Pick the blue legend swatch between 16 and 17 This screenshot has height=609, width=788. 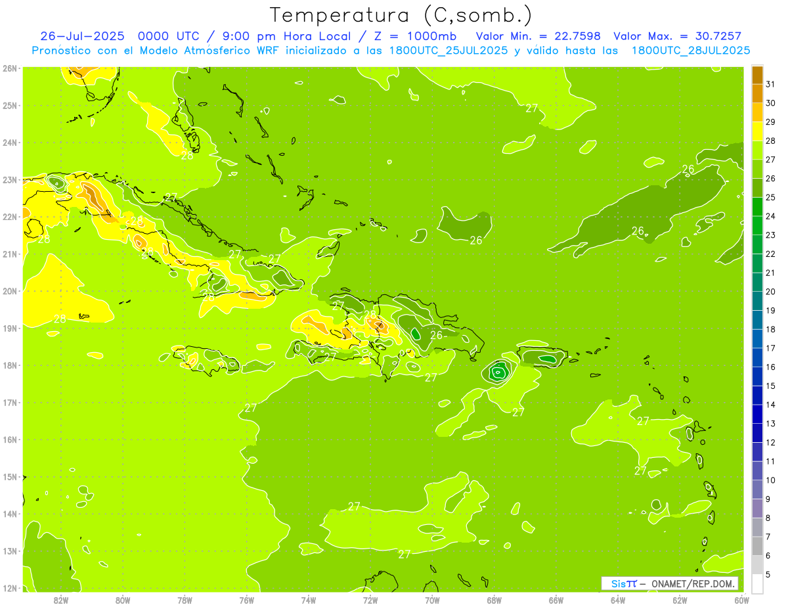pyautogui.click(x=757, y=357)
